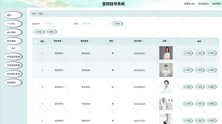Click the batch 删除 button above the table
The height and width of the screenshot is (124, 222).
pos(51,32)
